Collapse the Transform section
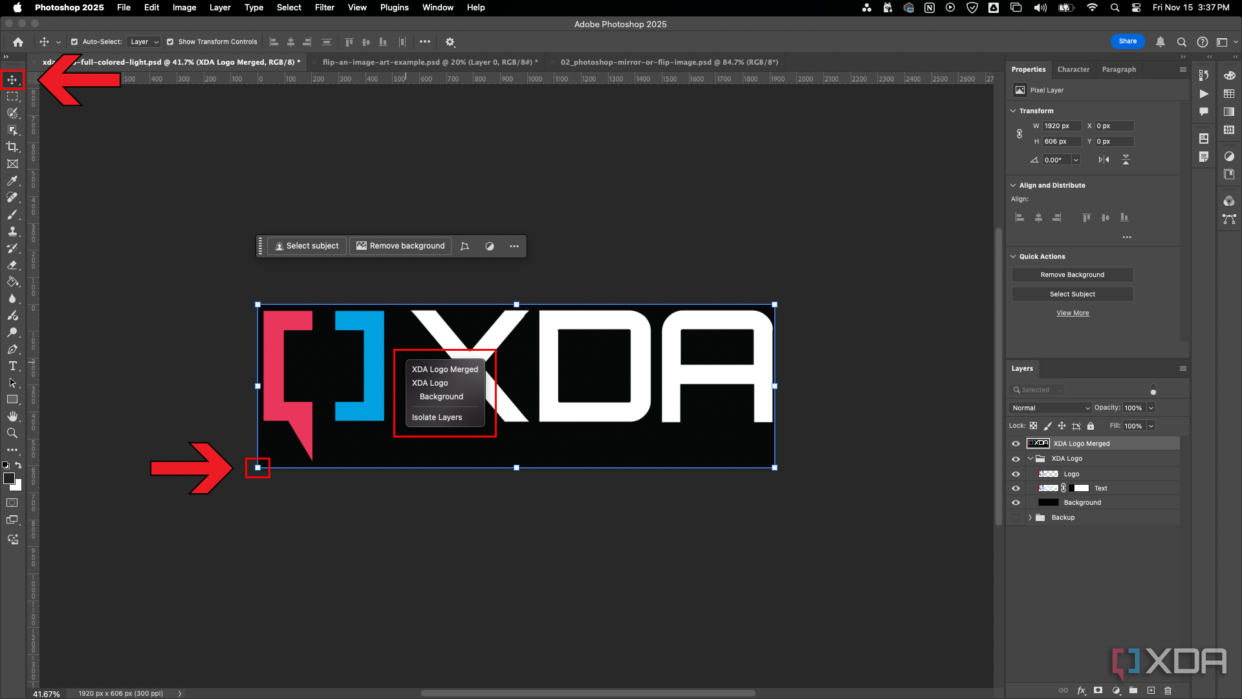Image resolution: width=1242 pixels, height=699 pixels. 1013,111
